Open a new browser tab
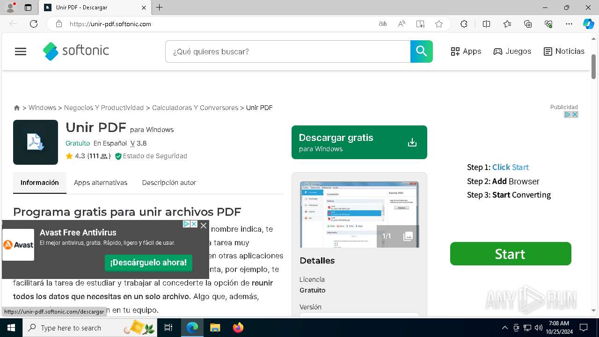The height and width of the screenshot is (337, 599). coord(160,7)
